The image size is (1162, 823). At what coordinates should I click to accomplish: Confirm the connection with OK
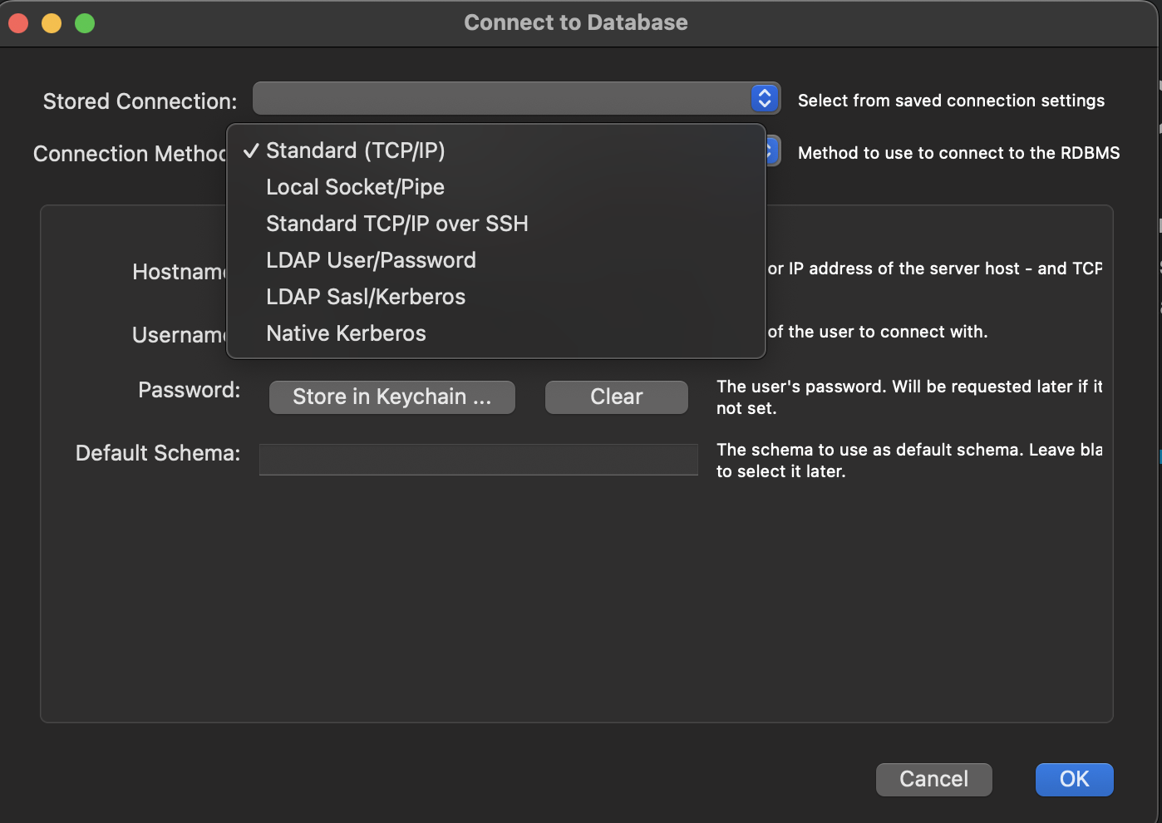(x=1074, y=779)
